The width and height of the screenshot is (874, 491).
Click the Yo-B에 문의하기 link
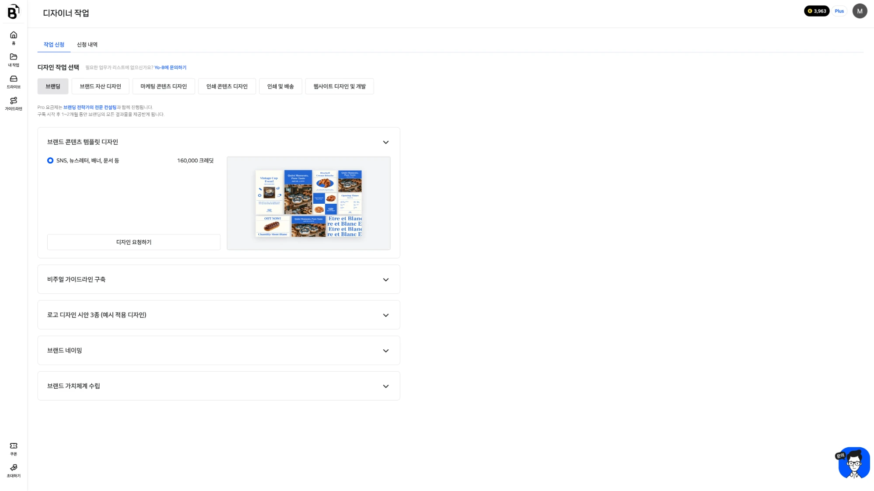(x=170, y=67)
